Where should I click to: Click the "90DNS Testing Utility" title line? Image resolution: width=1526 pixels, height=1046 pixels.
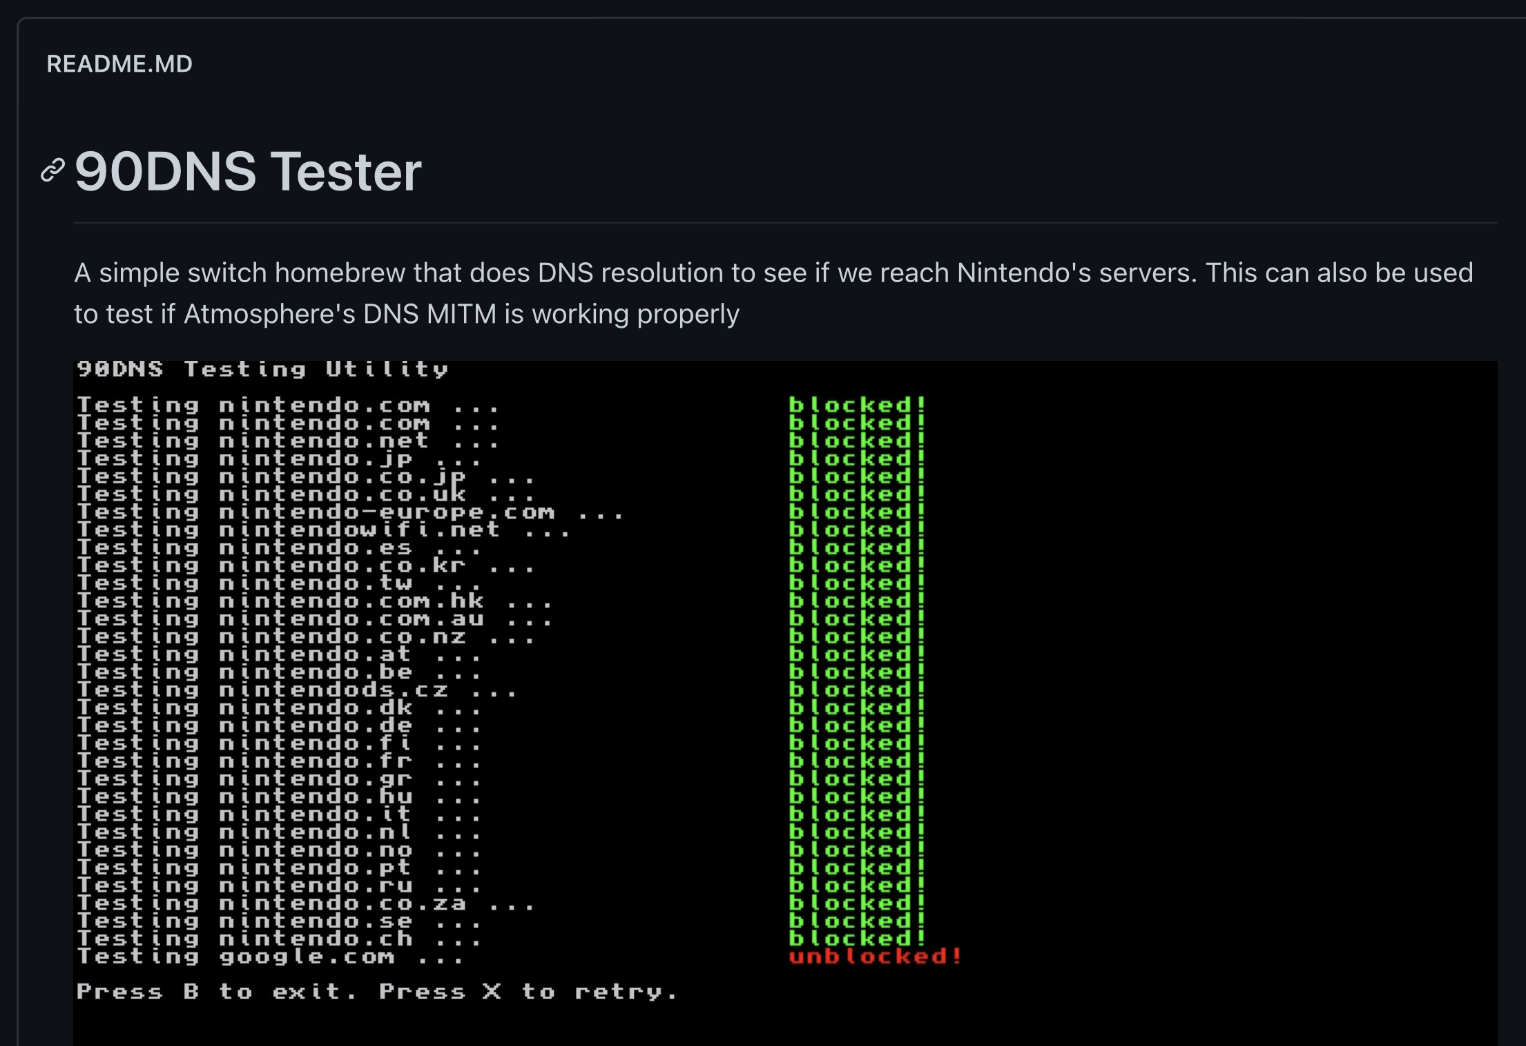coord(262,369)
